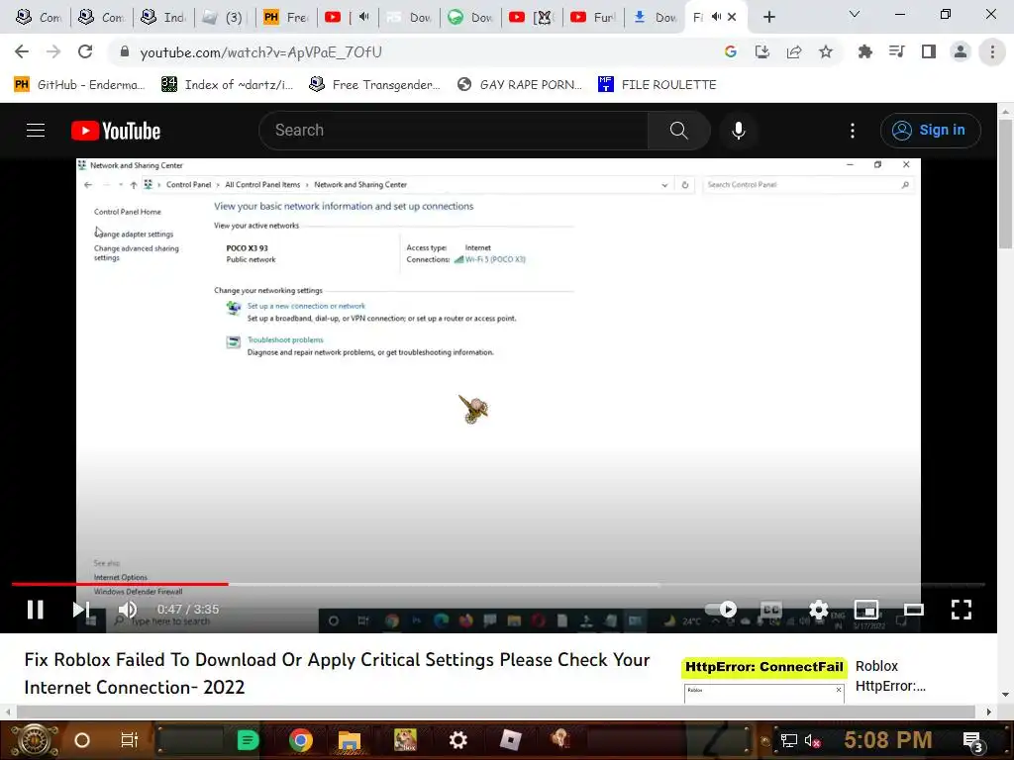Share this page using the share icon

click(794, 51)
